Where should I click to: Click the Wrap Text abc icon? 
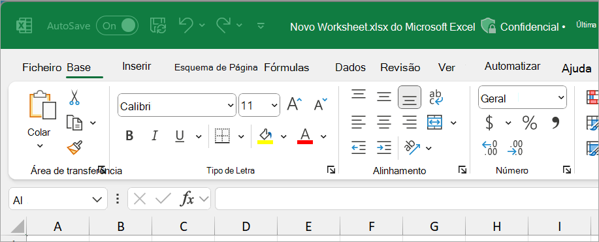click(x=436, y=97)
